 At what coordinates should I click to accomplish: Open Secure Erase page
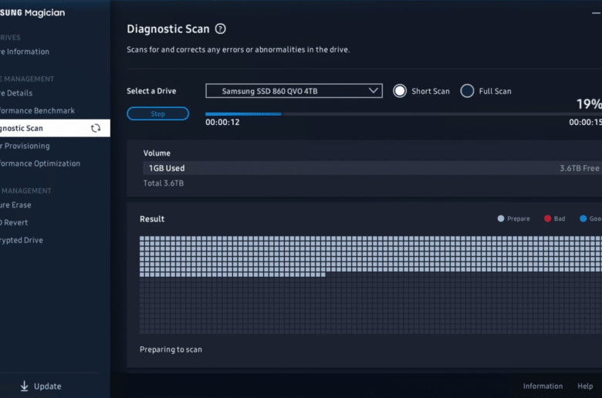(15, 205)
